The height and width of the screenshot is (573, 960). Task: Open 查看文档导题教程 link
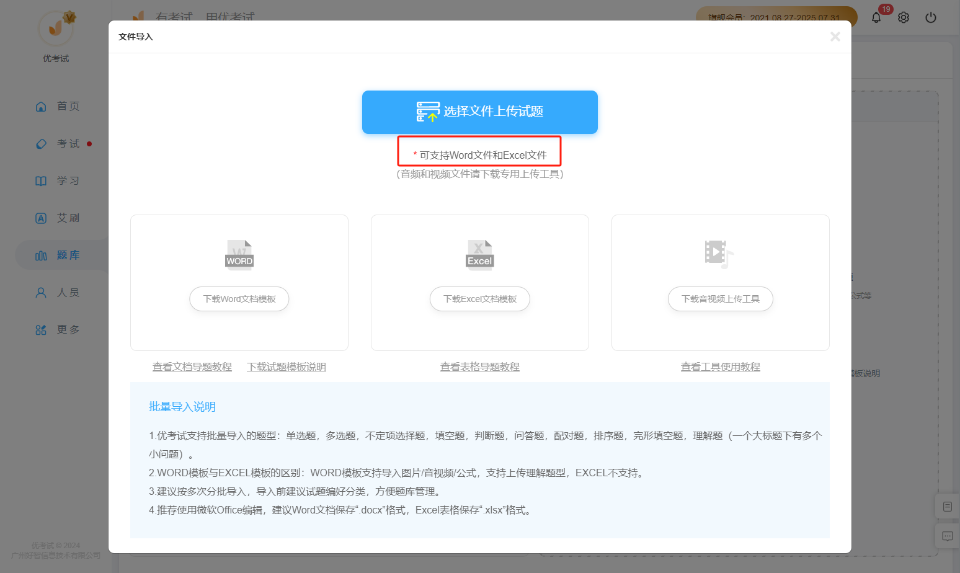192,366
